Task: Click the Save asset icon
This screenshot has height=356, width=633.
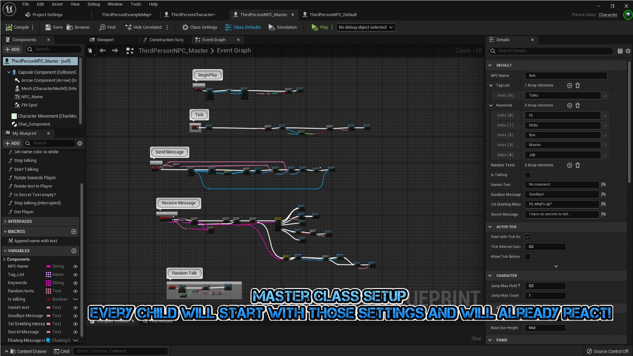Action: click(x=48, y=27)
